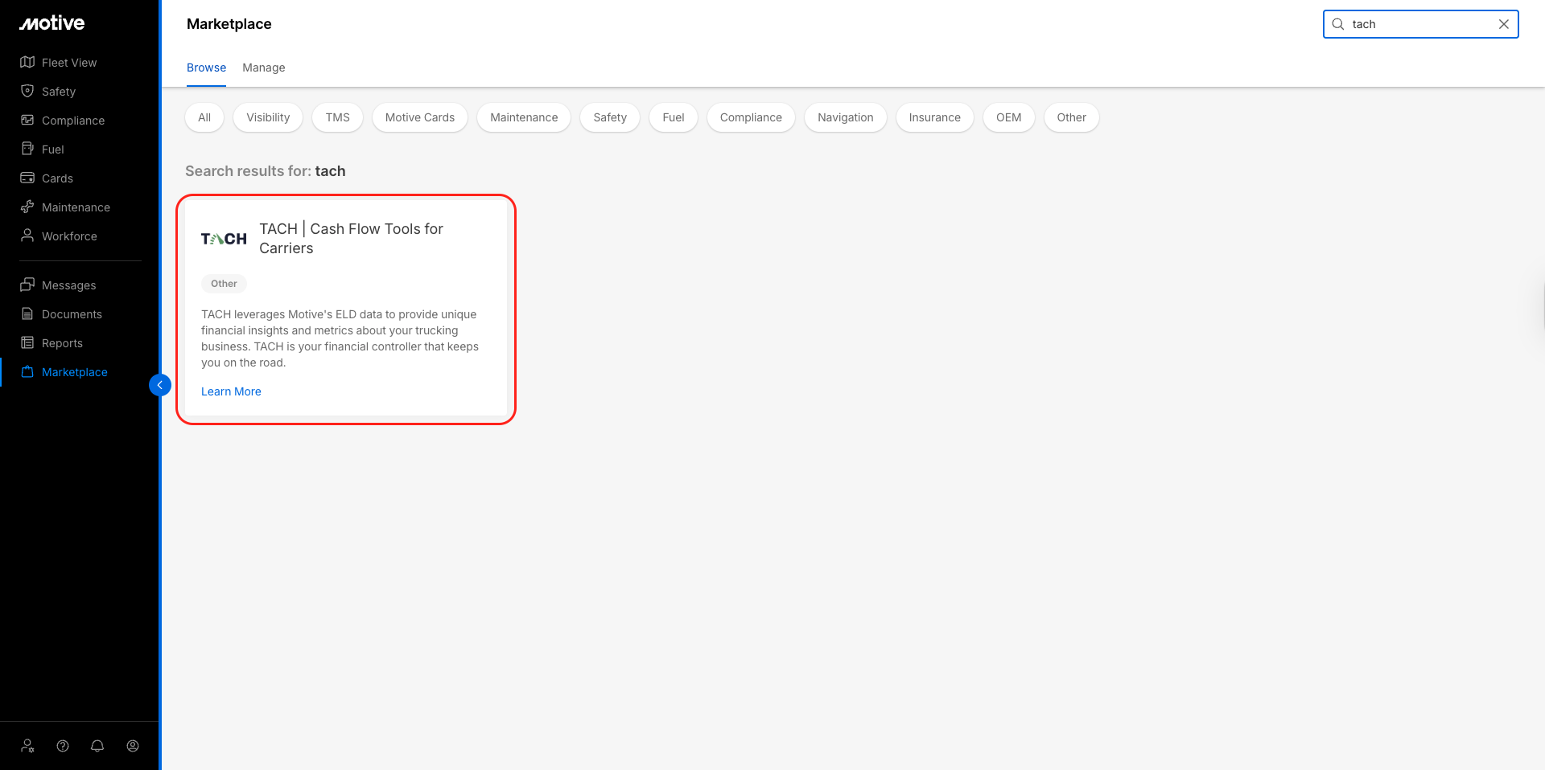Viewport: 1545px width, 770px height.
Task: Click the Fuel pump icon
Action: [27, 149]
